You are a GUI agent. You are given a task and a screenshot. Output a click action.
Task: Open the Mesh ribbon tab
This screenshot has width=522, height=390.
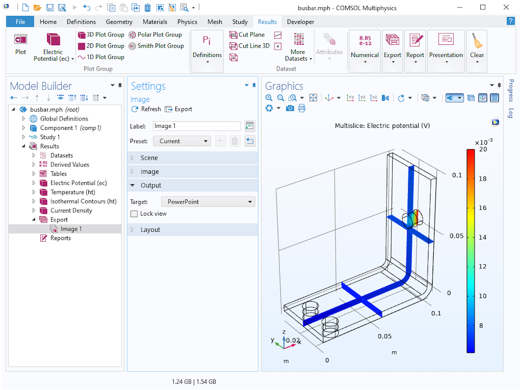point(215,22)
